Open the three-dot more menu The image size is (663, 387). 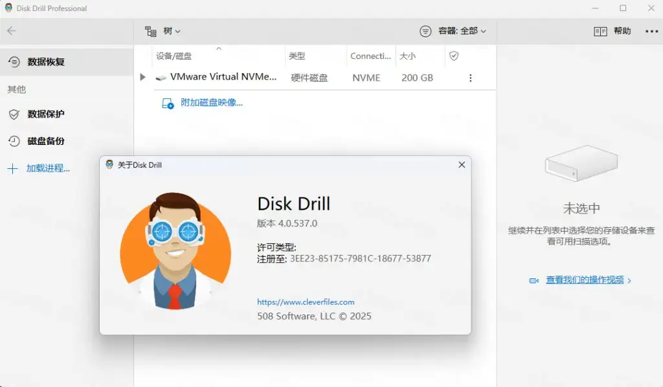[651, 31]
